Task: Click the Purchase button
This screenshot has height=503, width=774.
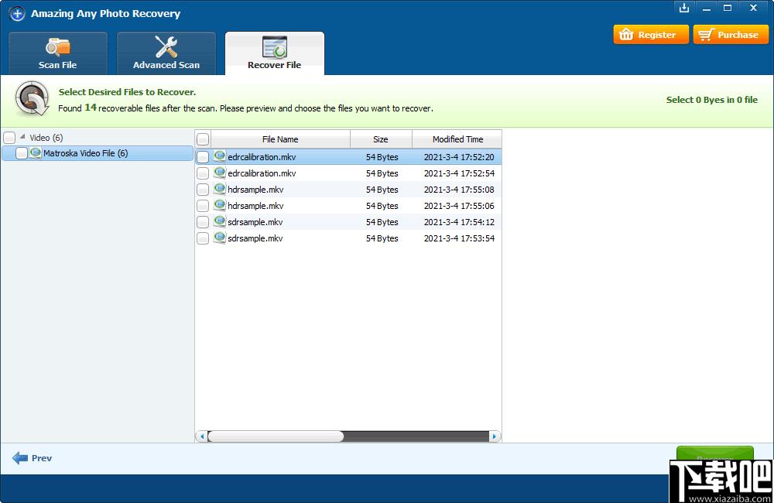Action: (731, 35)
